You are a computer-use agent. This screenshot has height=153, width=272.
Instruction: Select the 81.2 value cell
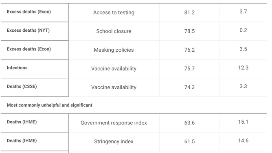coord(189,13)
